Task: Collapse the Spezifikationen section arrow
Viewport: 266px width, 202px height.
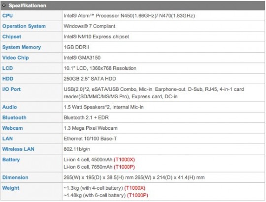Action: point(4,5)
